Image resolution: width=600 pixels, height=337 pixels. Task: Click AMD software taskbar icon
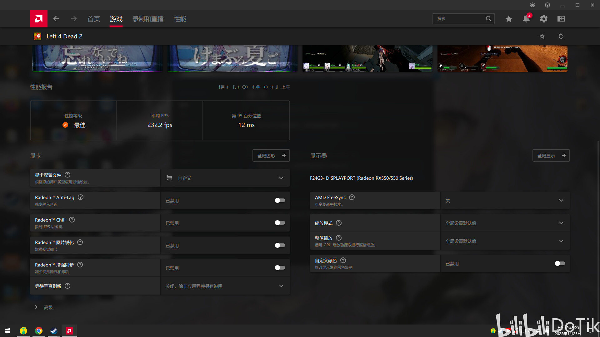[x=69, y=331]
